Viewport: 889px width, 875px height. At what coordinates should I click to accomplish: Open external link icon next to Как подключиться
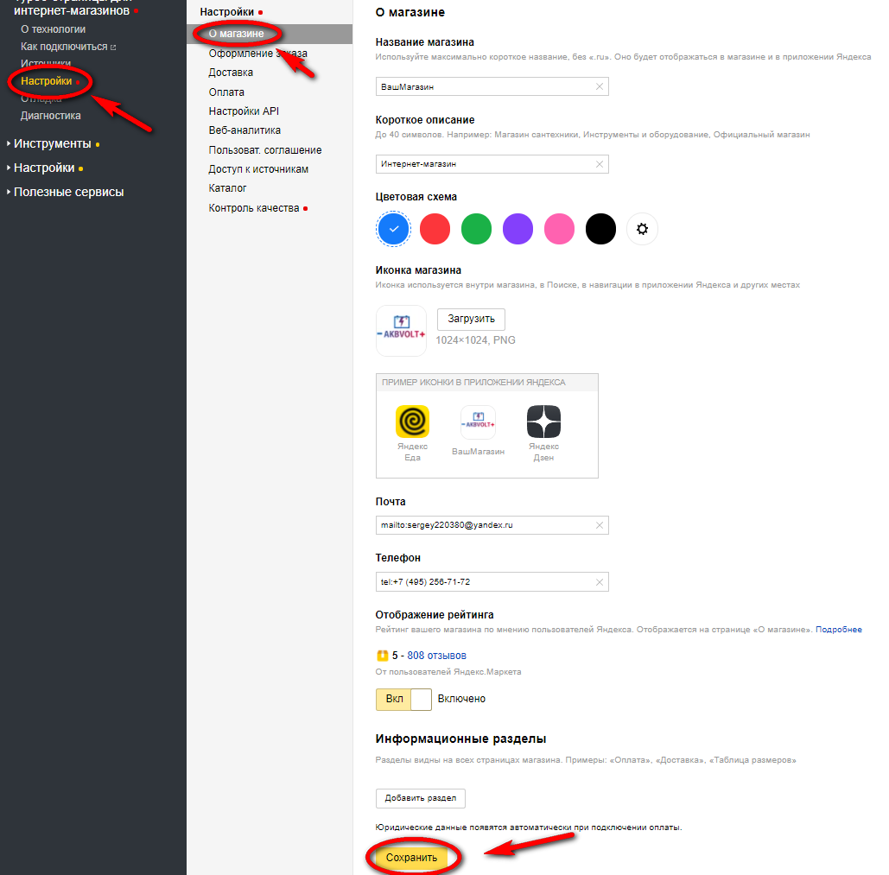click(113, 48)
